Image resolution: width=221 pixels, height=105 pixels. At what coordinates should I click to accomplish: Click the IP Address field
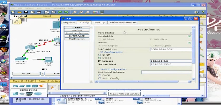(x=171, y=61)
